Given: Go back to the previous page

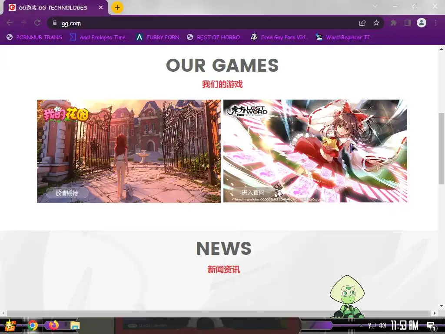Looking at the screenshot, I should (x=10, y=23).
